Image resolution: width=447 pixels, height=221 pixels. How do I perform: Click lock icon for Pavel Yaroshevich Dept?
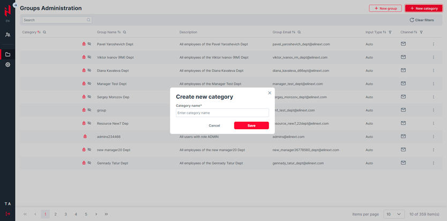pyautogui.click(x=84, y=44)
